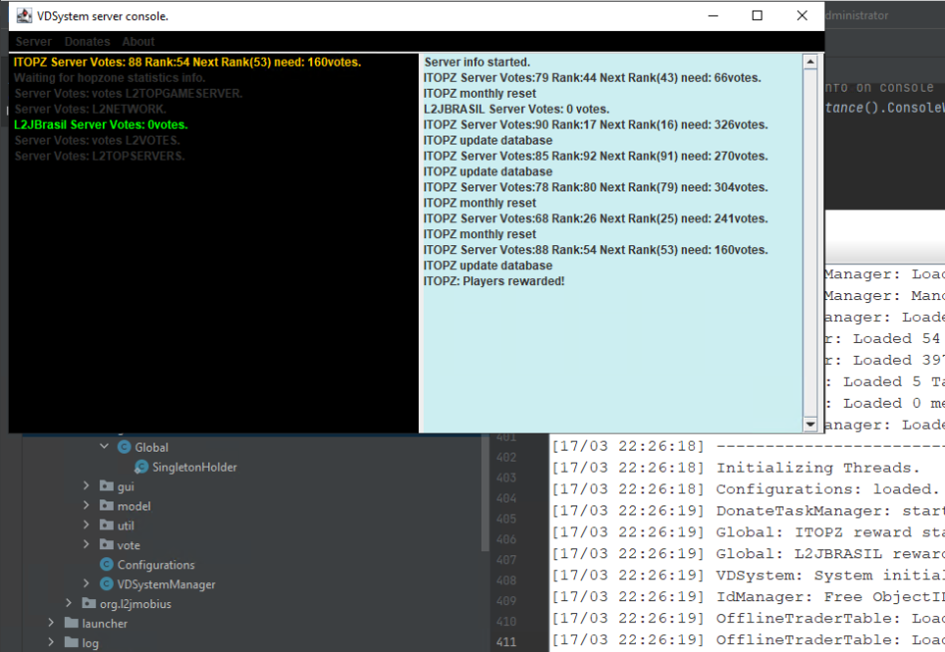Click log entry with Rank:92 votes

point(595,157)
